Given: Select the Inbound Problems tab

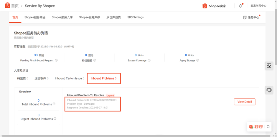Looking at the screenshot, I should [104, 78].
